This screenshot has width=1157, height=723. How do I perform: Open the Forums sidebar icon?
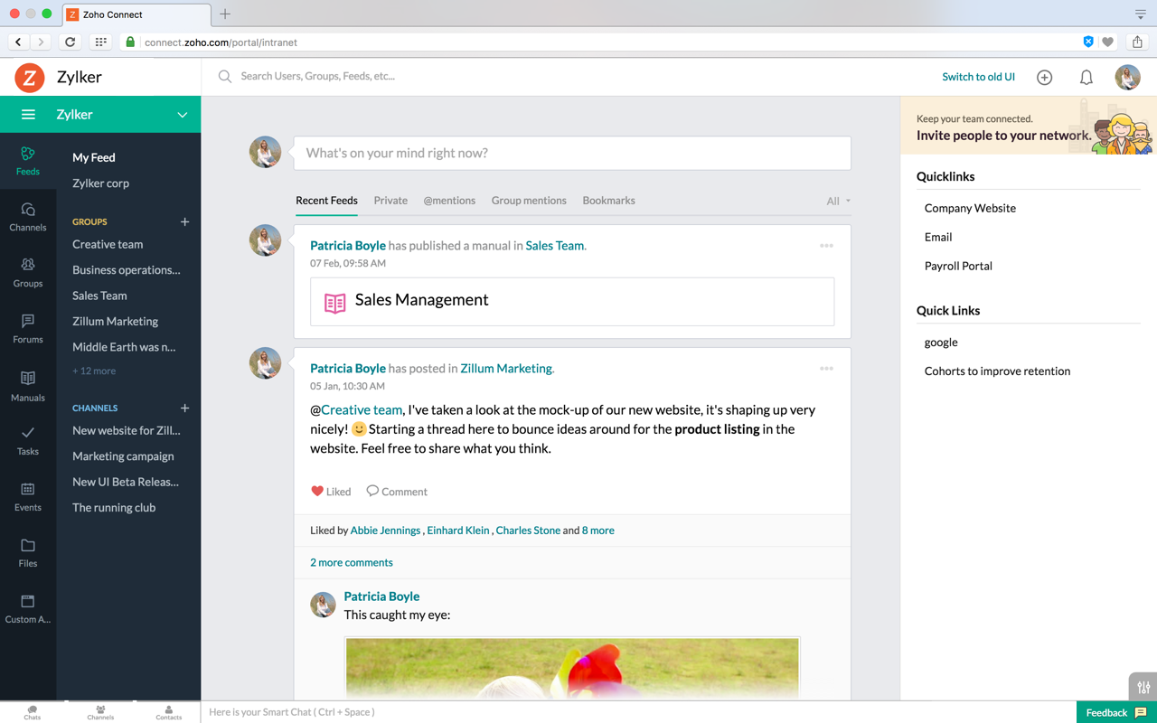pos(28,329)
